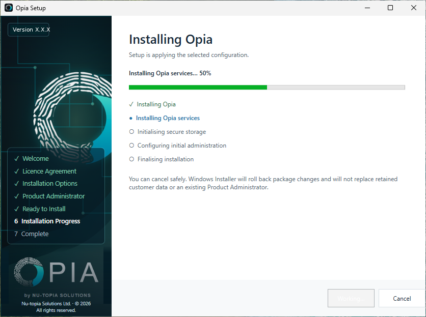The width and height of the screenshot is (426, 317).
Task: Close the Opia Setup window
Action: tap(413, 8)
